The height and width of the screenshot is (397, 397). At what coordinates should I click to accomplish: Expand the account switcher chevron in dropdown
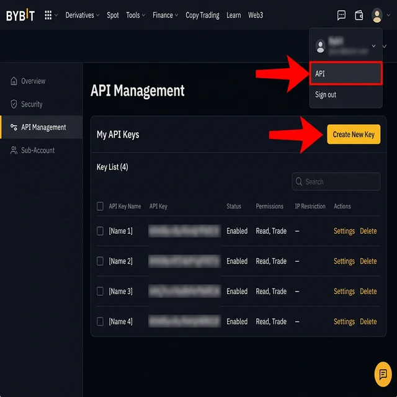(x=373, y=46)
